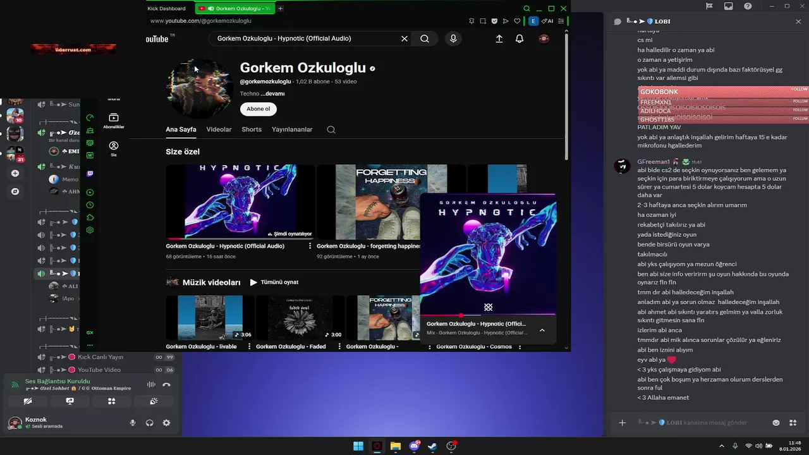Search within channel using magnifier icon
The width and height of the screenshot is (809, 455).
331,130
